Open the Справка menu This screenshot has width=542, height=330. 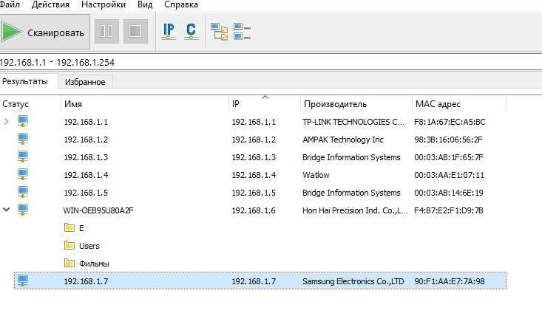pos(181,4)
